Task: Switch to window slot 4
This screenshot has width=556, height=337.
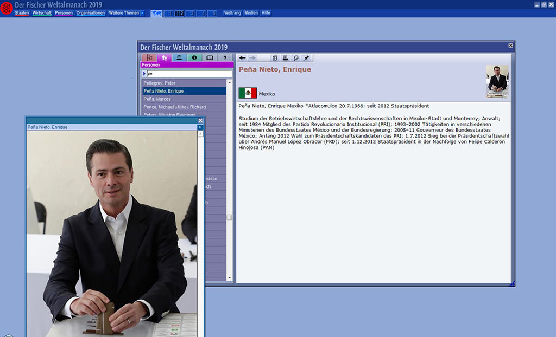Action: click(201, 14)
